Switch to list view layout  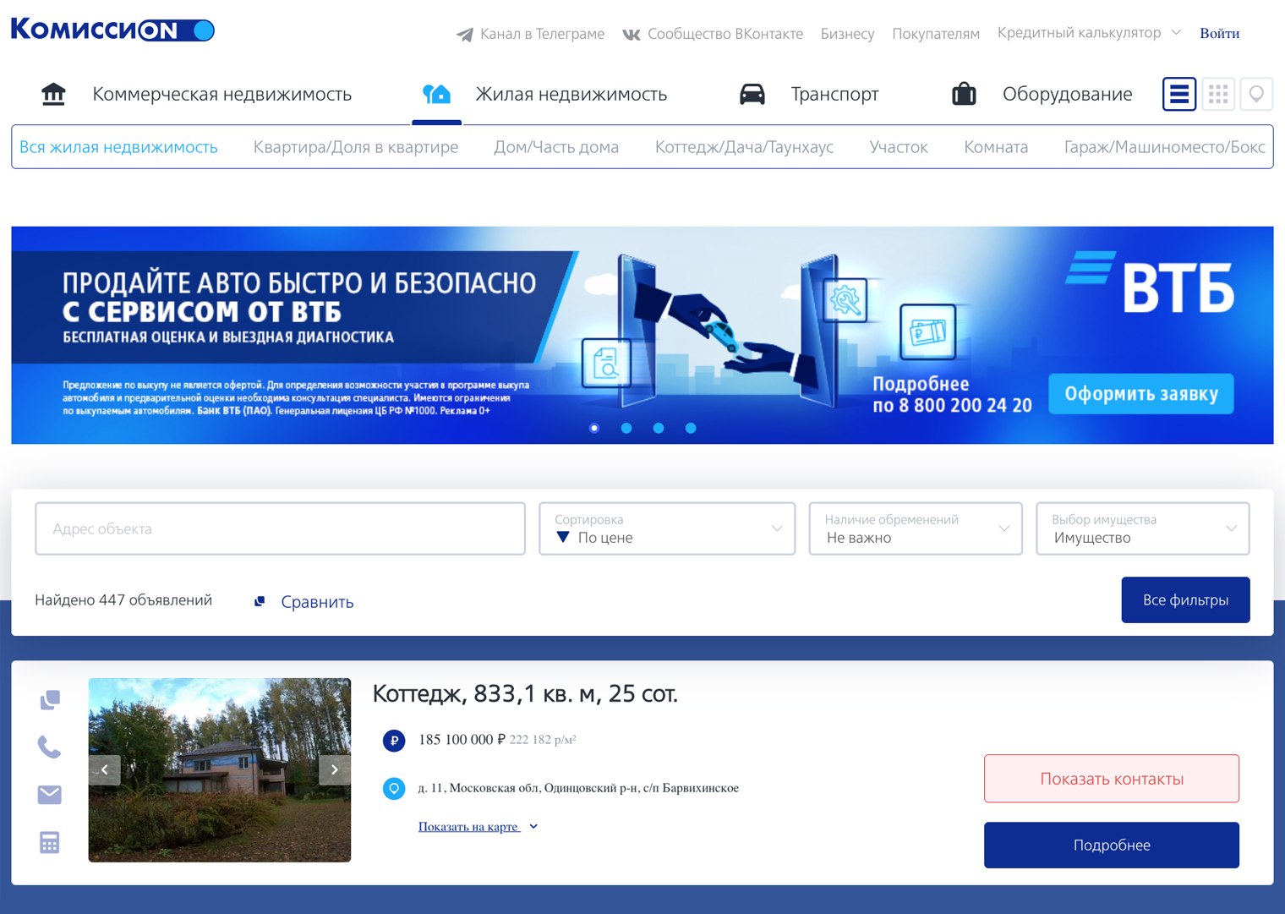1179,94
